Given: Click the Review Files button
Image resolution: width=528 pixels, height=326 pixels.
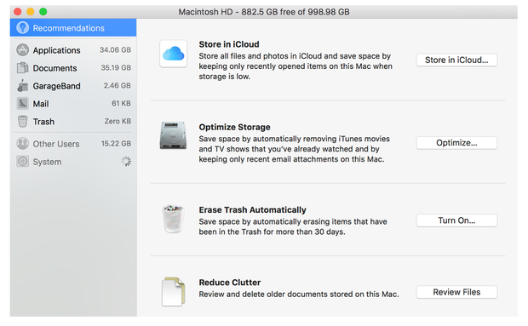Looking at the screenshot, I should [456, 292].
